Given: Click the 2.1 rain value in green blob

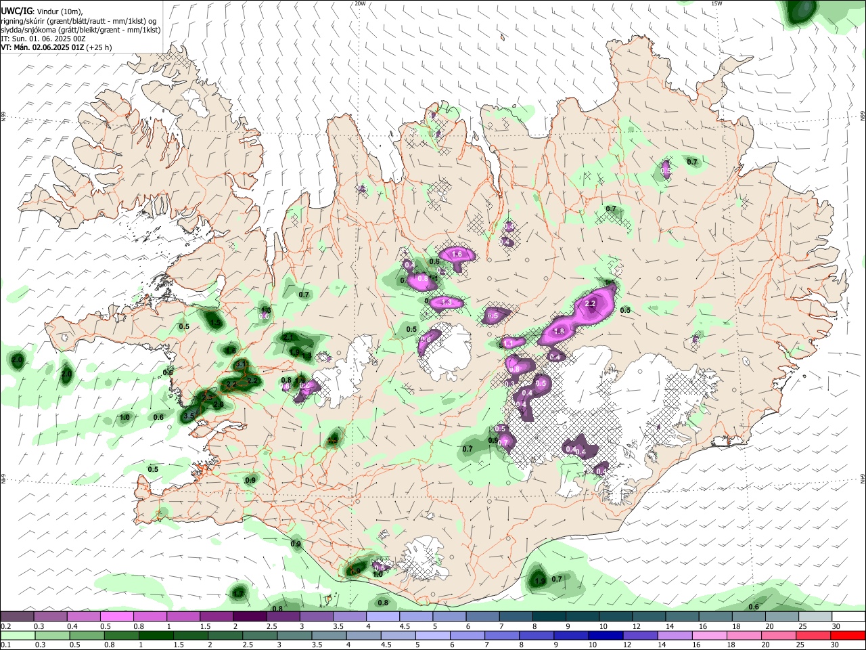Looking at the screenshot, I should (288, 337).
